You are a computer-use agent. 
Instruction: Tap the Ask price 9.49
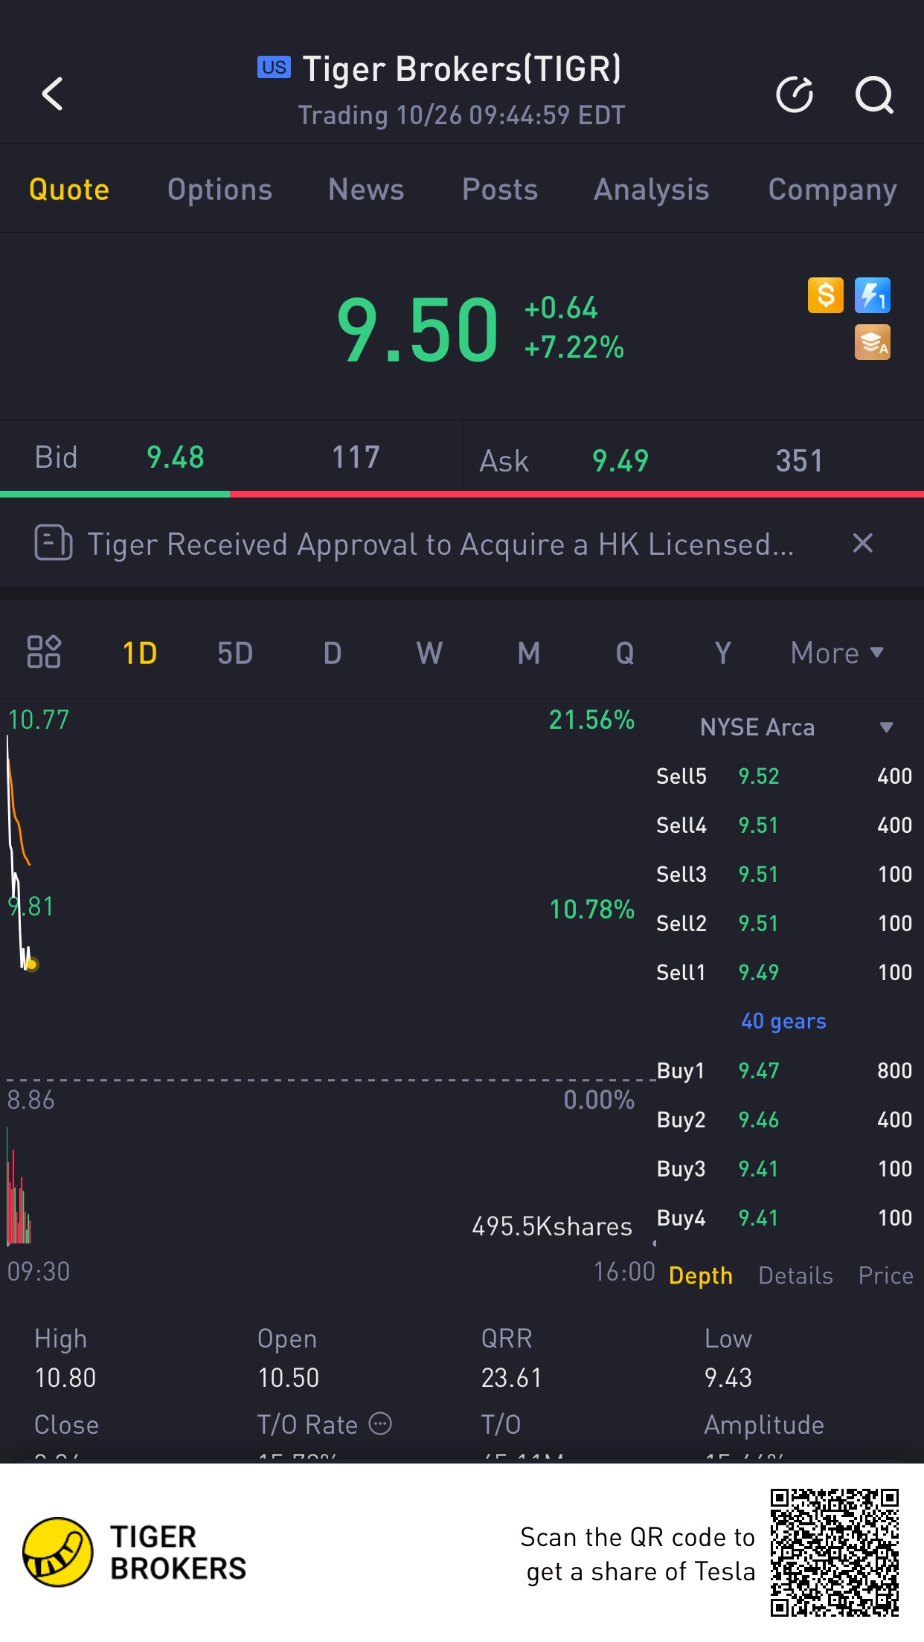click(620, 460)
